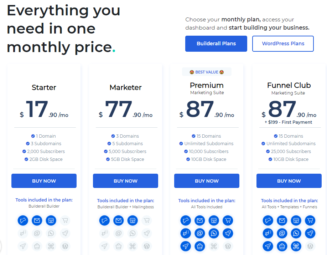
Task: Click BUY NOW under Premium plan
Action: pos(207,181)
